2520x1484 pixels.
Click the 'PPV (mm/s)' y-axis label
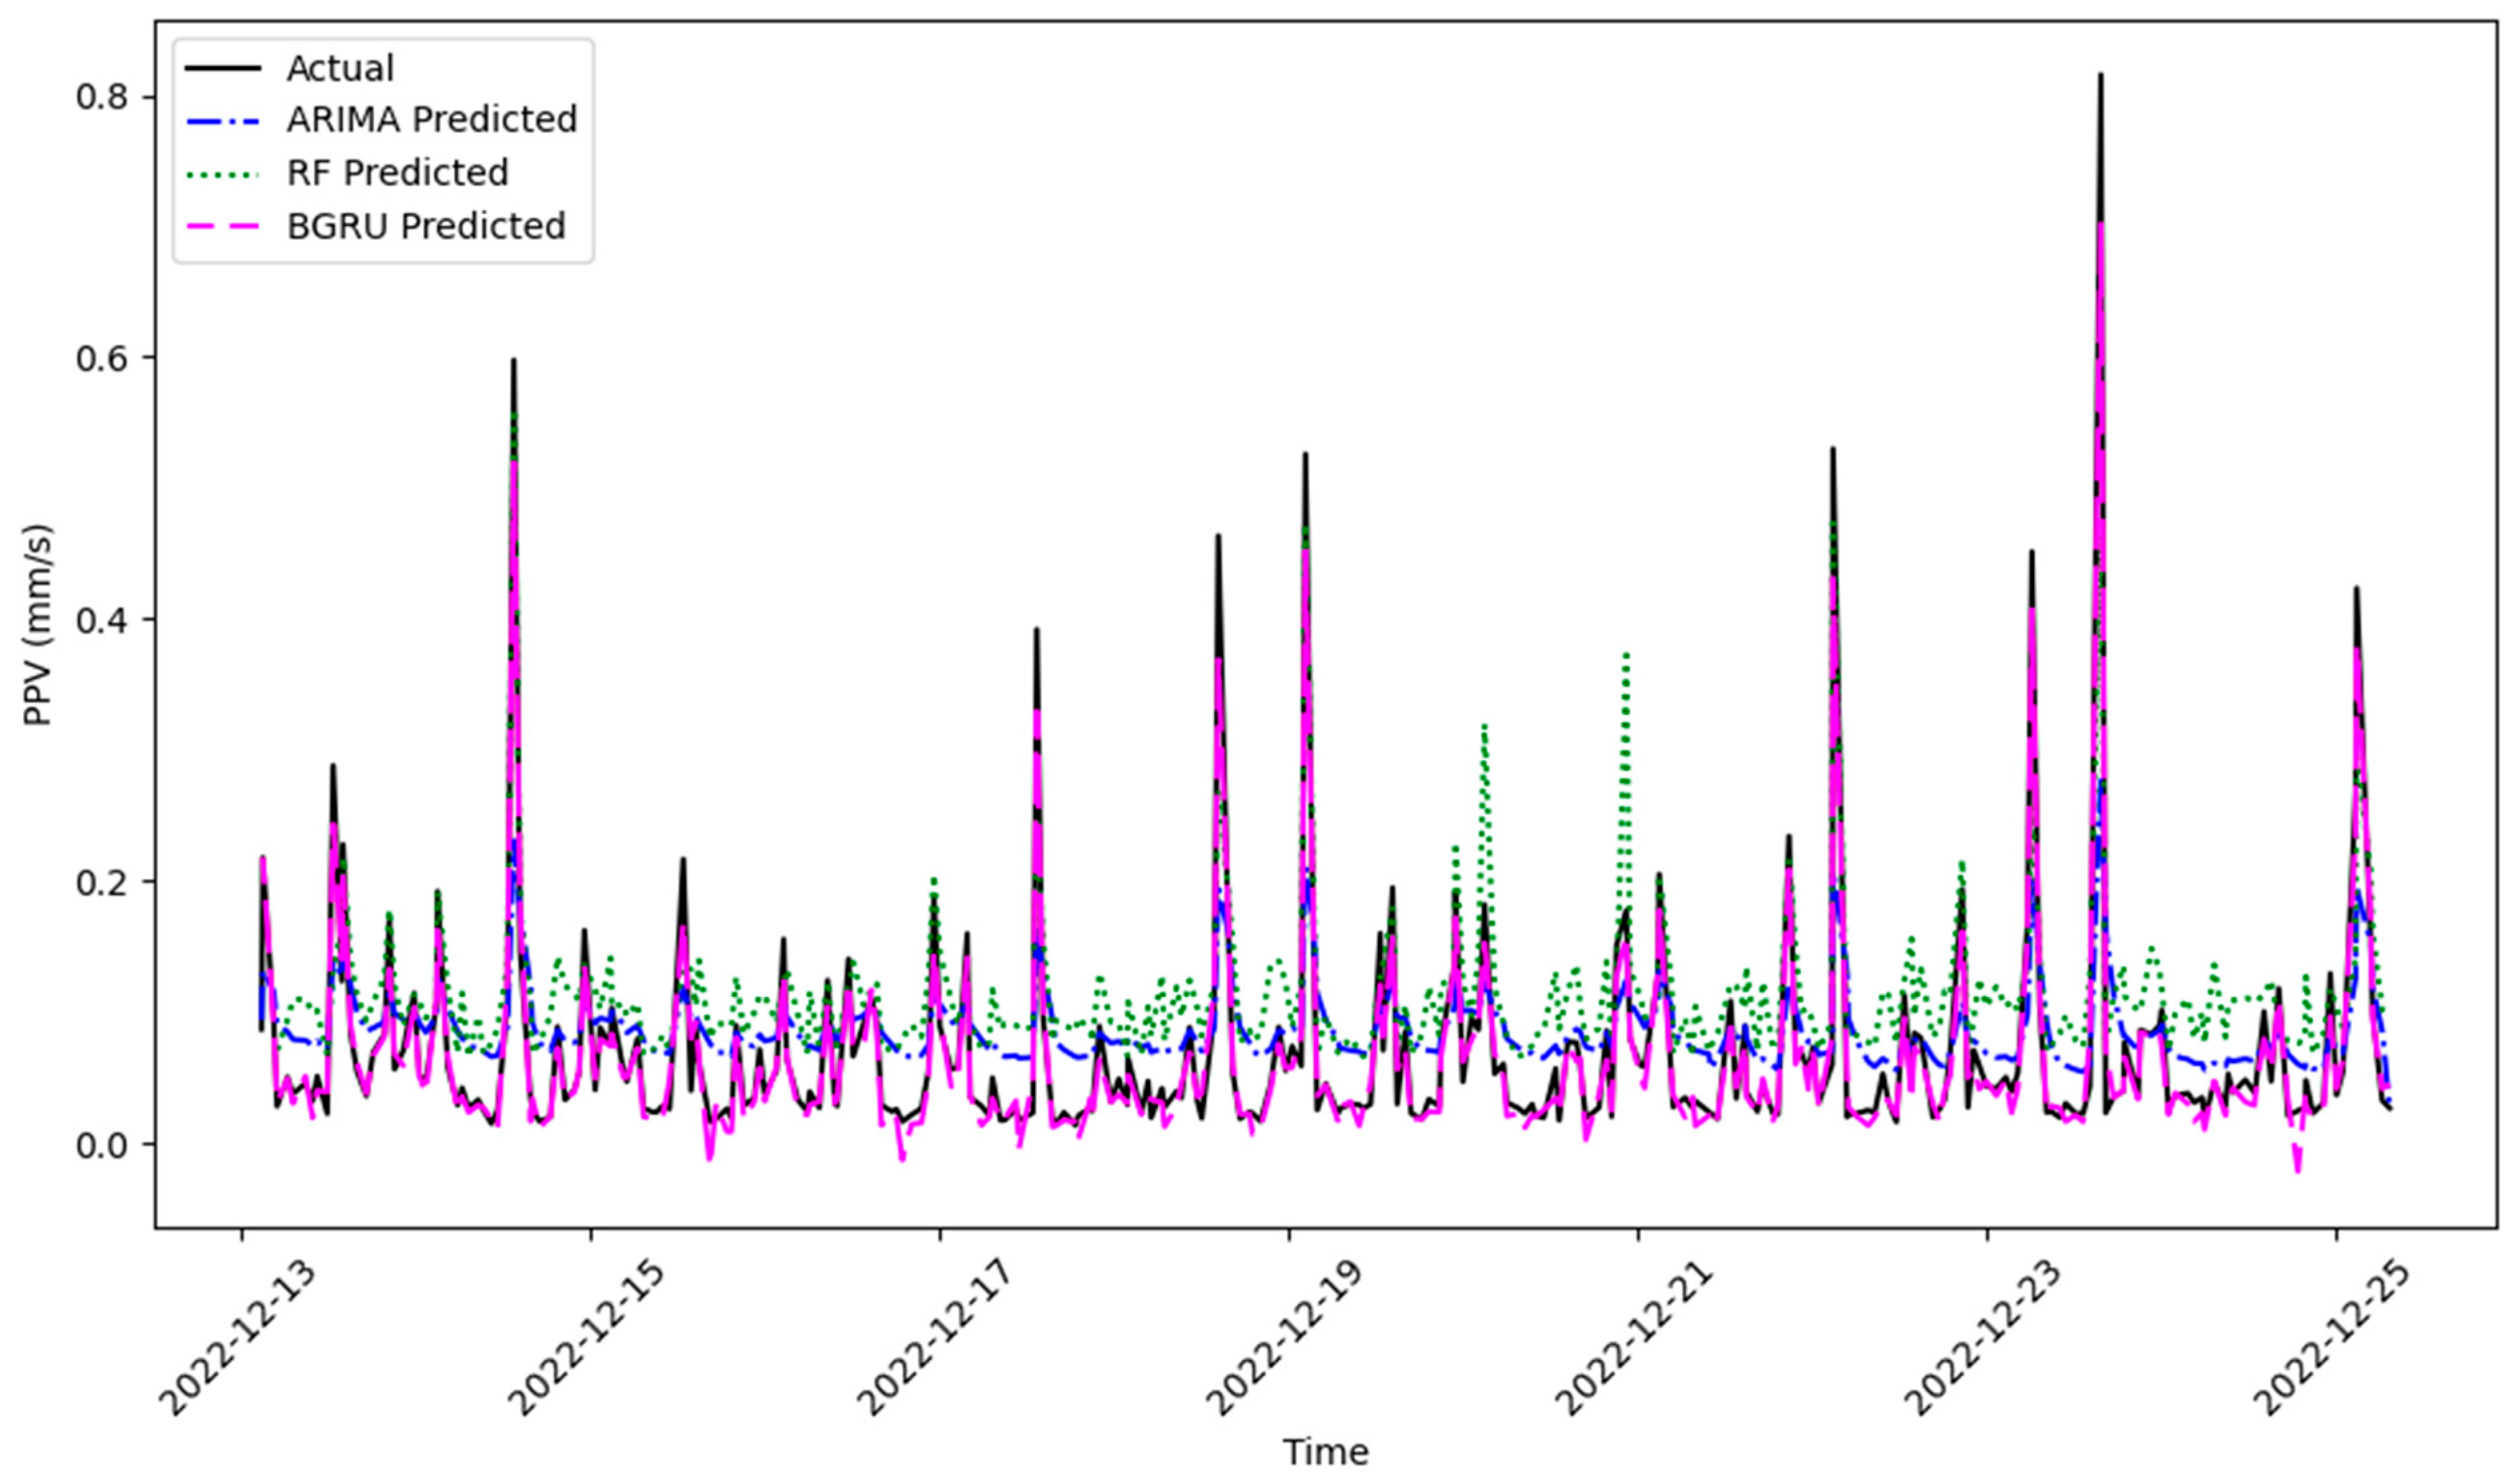37,624
